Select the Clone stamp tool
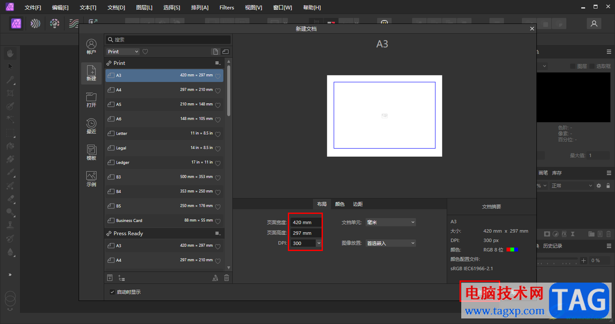 pyautogui.click(x=10, y=225)
